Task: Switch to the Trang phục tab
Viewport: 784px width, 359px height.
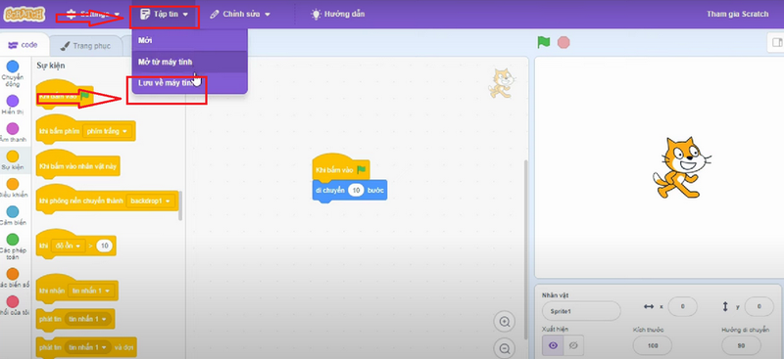Action: 85,46
